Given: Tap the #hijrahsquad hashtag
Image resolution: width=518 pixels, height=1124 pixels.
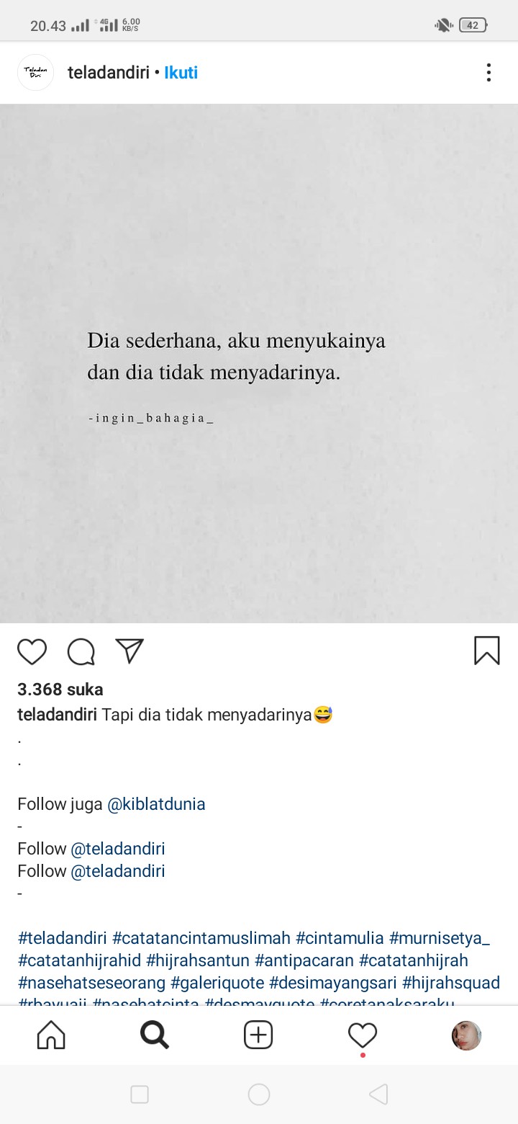Looking at the screenshot, I should point(451,983).
